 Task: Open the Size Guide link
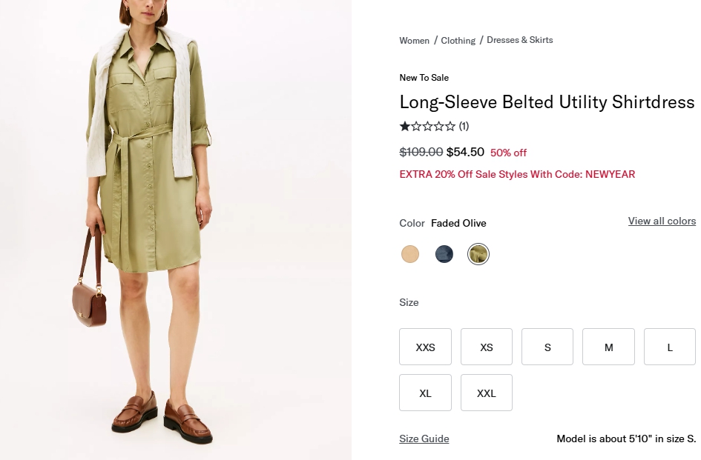click(424, 439)
